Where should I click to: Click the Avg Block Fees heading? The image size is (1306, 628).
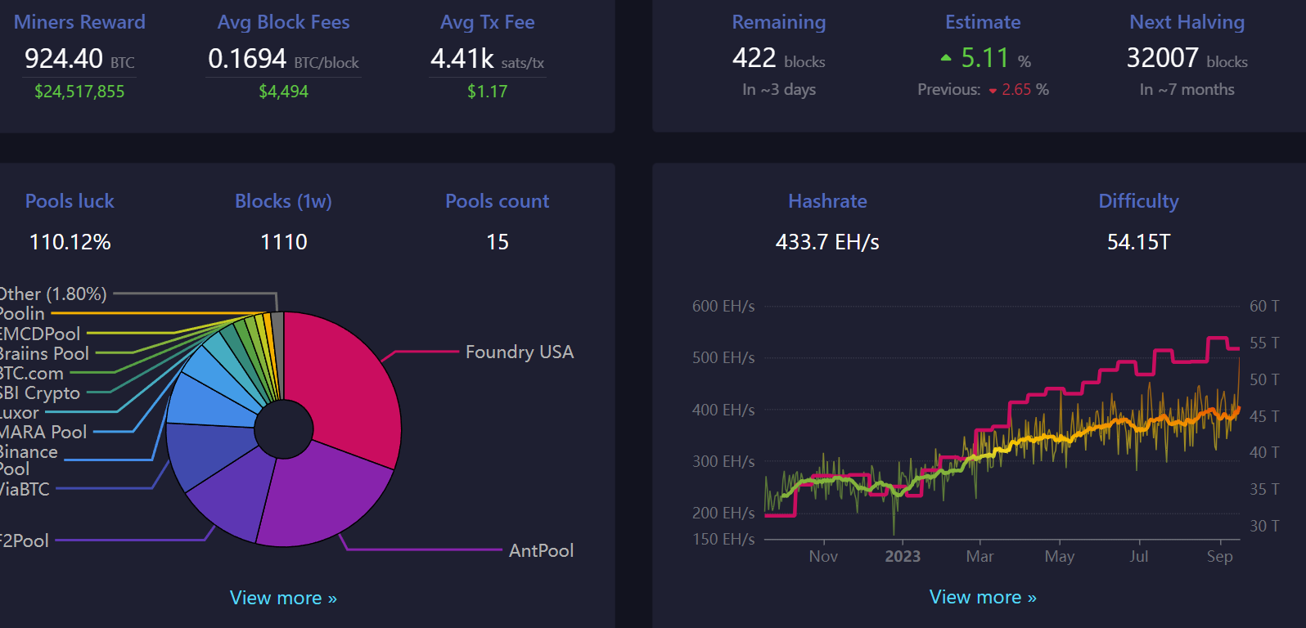pos(283,22)
